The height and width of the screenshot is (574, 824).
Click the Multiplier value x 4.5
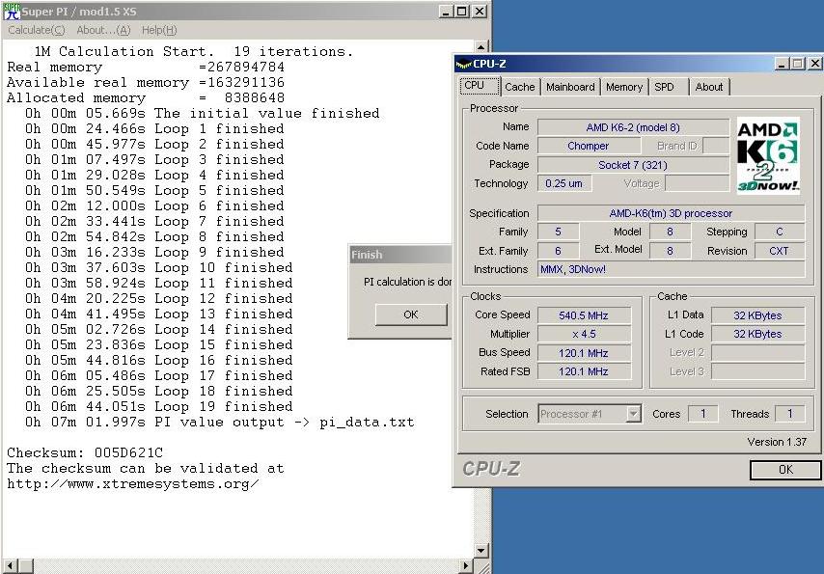(x=584, y=334)
